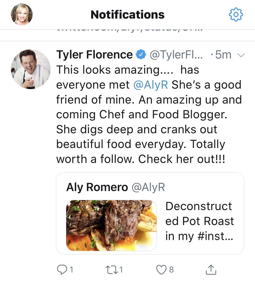Open the pot roast photo thumbnail
Screen dimensions: 255x281
(111, 225)
